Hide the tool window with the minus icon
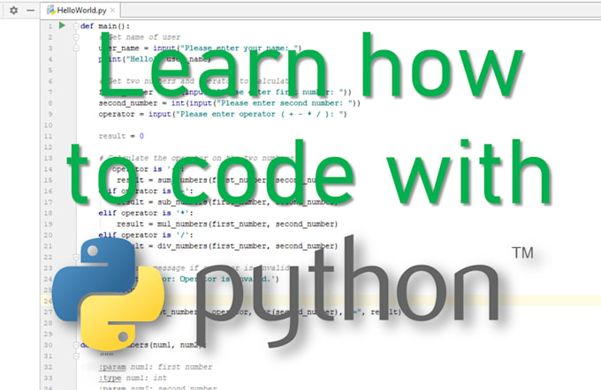Screen dimensions: 601x390 31,11
